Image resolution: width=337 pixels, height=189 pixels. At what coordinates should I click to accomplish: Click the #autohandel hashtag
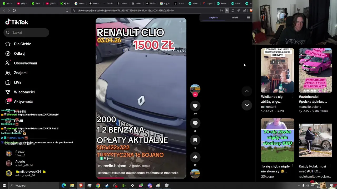135,173
